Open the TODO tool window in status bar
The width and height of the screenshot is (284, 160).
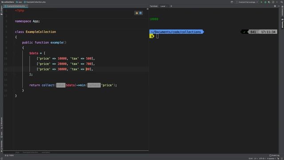coord(9,156)
